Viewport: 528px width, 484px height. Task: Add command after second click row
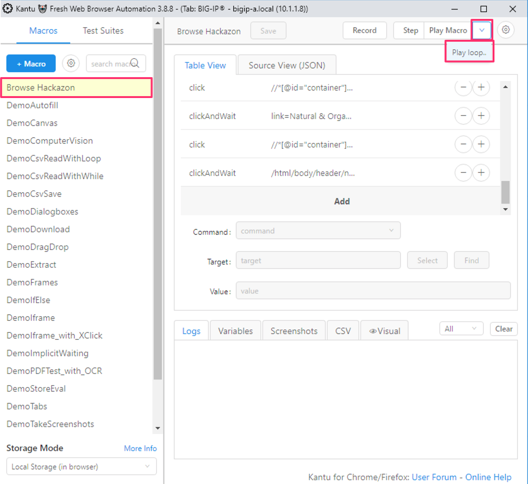point(481,144)
